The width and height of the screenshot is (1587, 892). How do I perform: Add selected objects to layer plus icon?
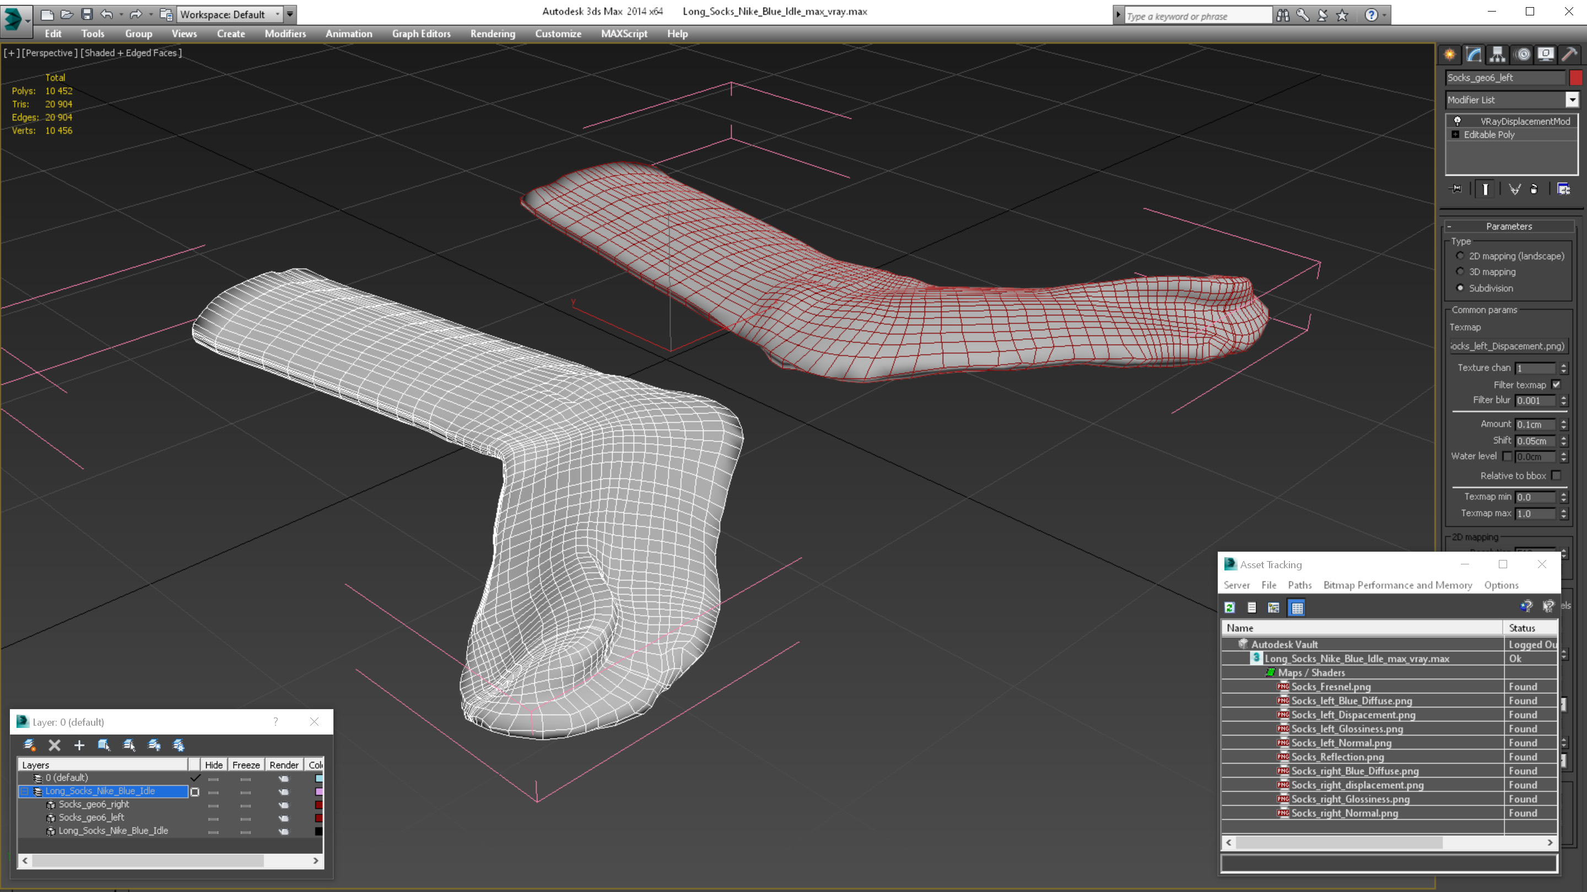pyautogui.click(x=79, y=745)
